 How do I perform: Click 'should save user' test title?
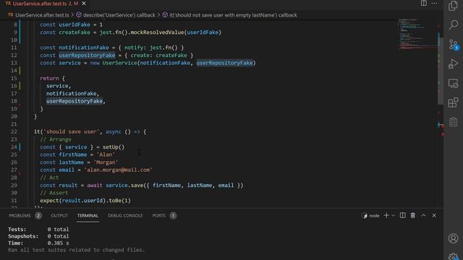point(71,131)
